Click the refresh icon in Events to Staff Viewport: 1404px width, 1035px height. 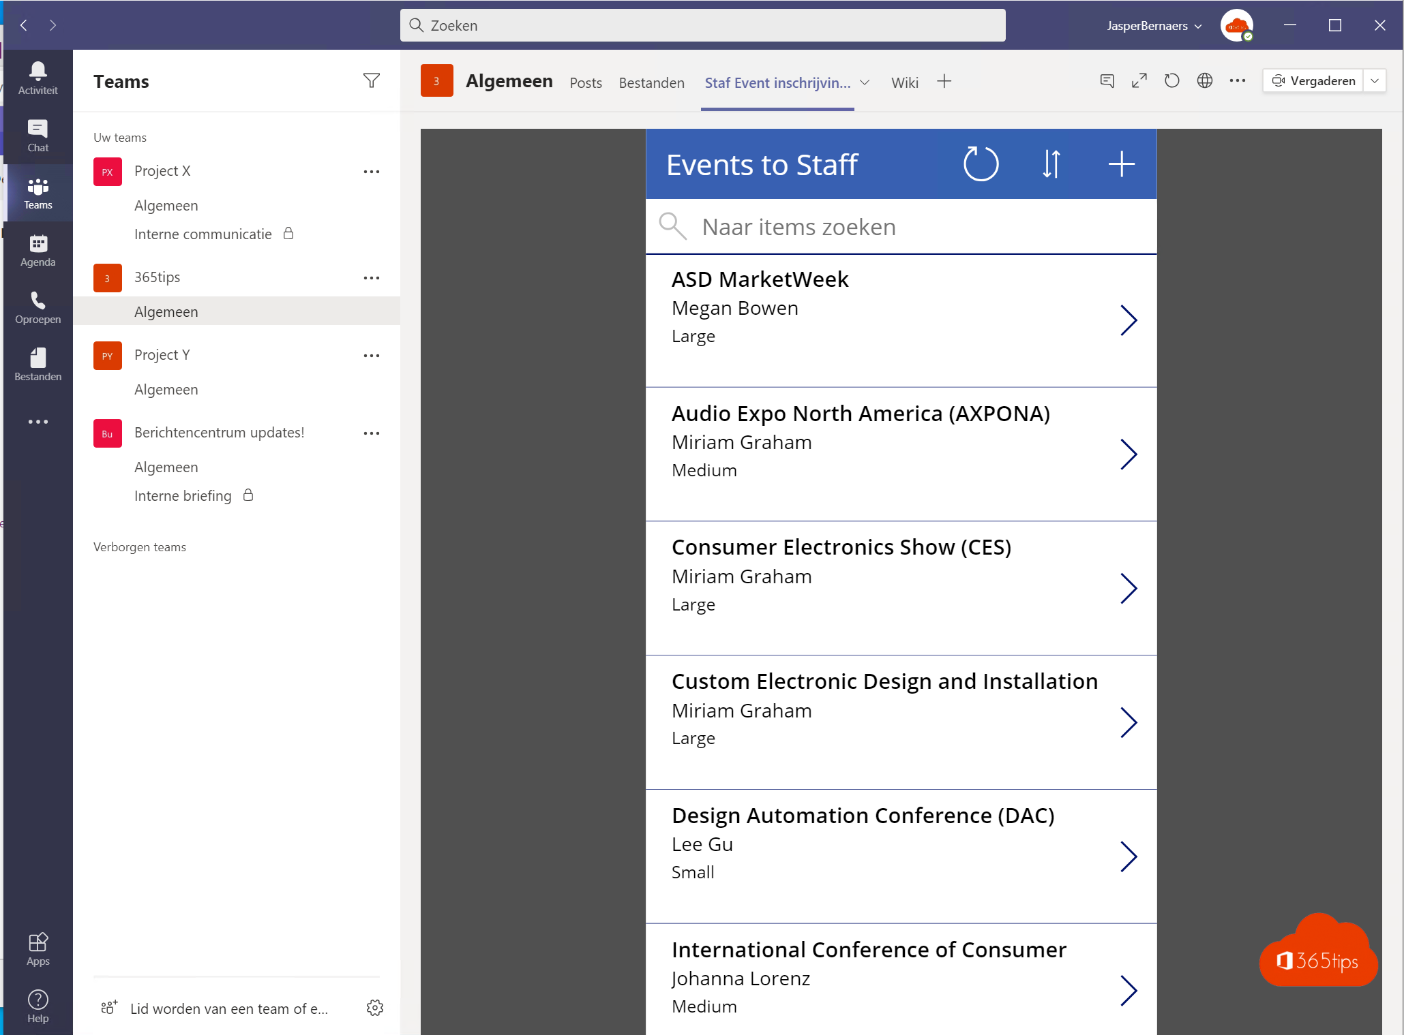point(979,164)
